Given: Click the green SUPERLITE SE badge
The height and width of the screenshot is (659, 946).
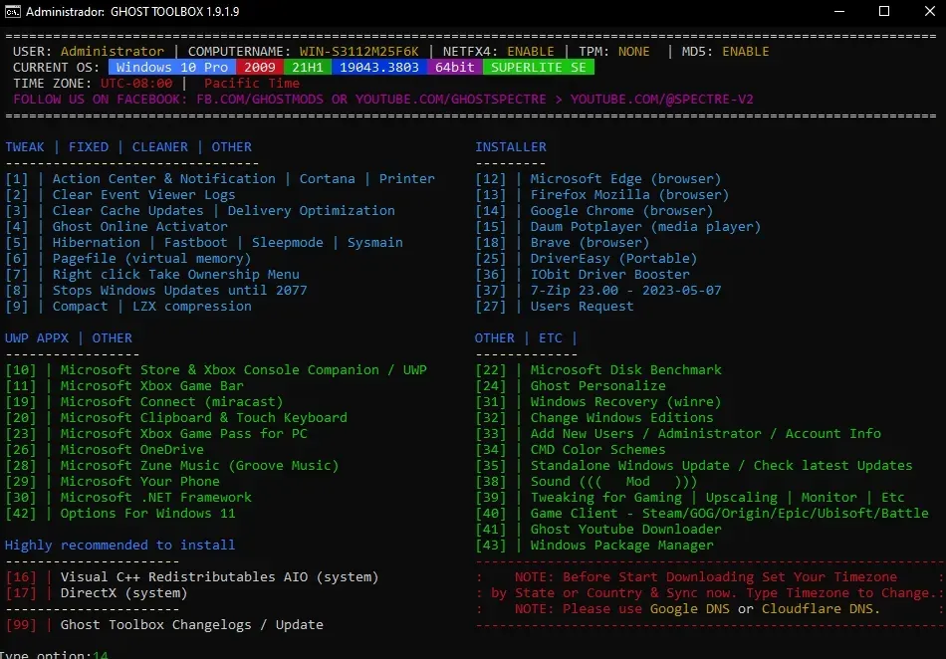Looking at the screenshot, I should (538, 67).
